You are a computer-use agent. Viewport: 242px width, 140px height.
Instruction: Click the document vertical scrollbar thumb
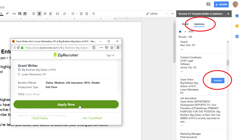(x=174, y=43)
